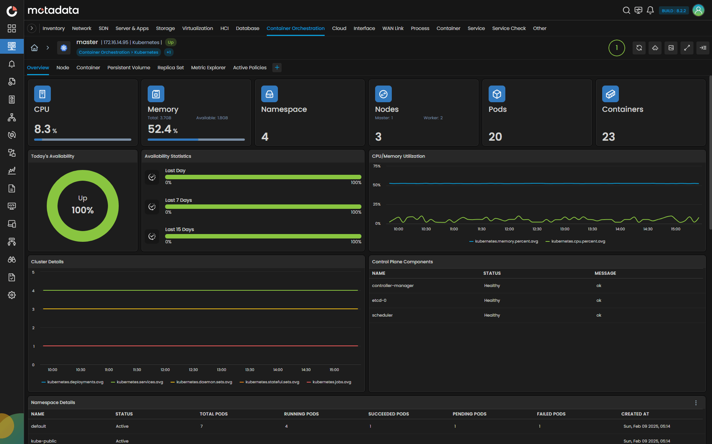Expand the breadcrumb chevron next to Home
This screenshot has width=712, height=444.
[x=48, y=48]
